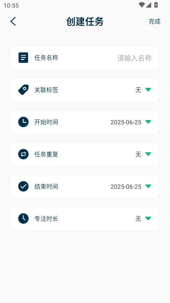Open the 结束时间 date dropdown arrow
170x303 pixels.
coord(148,186)
